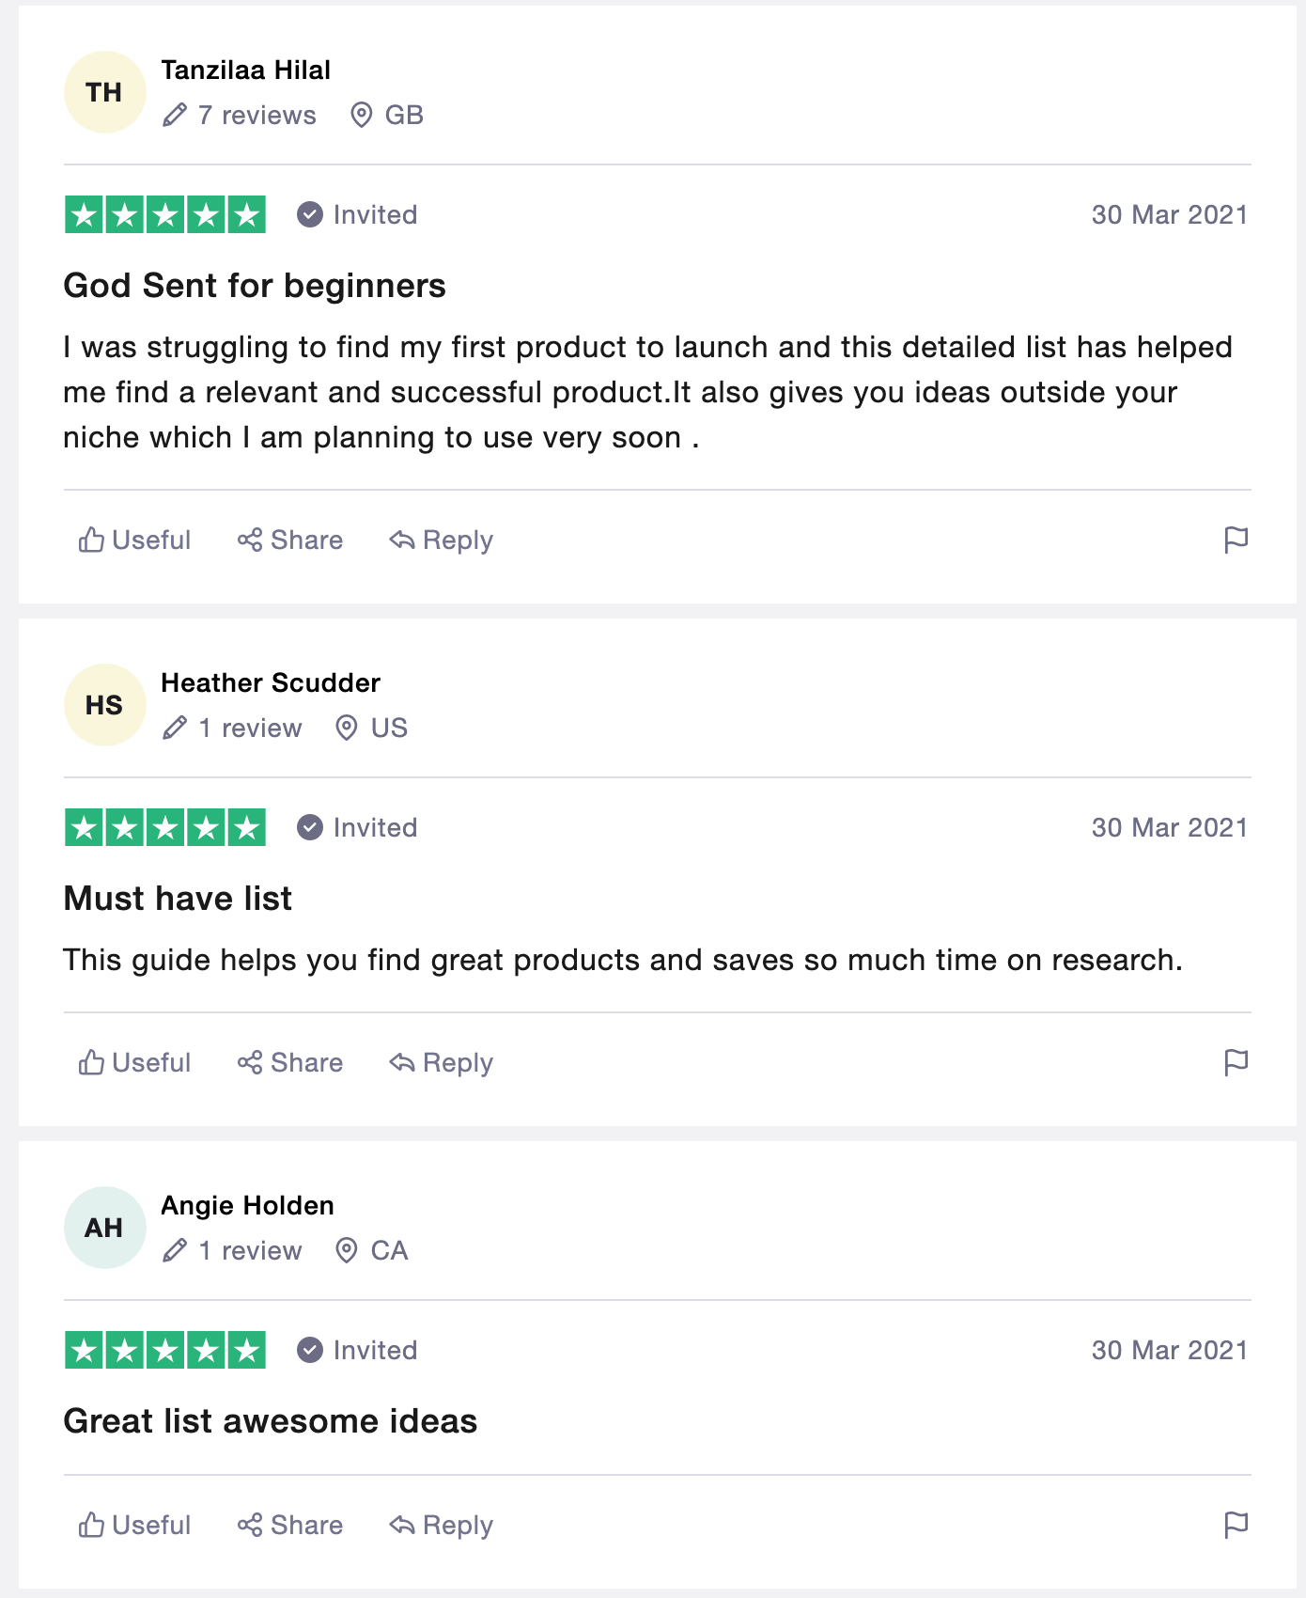Click the five-star rating on Heather's review

[165, 827]
